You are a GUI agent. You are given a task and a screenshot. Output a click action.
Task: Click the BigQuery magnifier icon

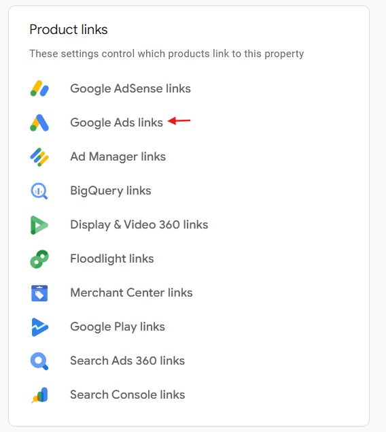coord(39,191)
